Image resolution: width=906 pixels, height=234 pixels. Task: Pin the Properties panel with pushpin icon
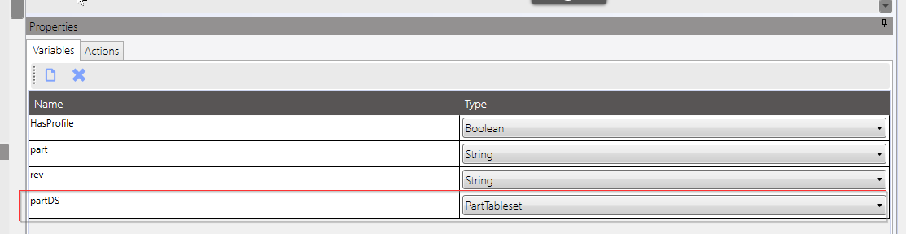884,23
